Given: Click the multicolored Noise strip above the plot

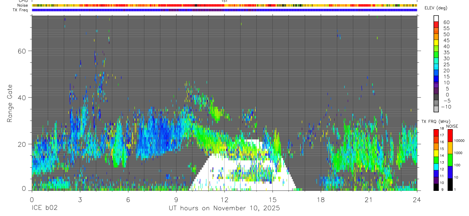Looking at the screenshot, I should click(x=225, y=5).
